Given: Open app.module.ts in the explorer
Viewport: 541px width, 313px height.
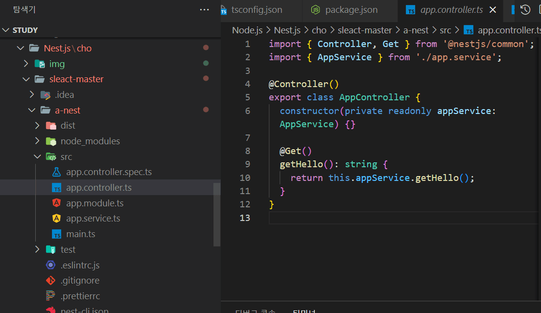Looking at the screenshot, I should (x=95, y=203).
